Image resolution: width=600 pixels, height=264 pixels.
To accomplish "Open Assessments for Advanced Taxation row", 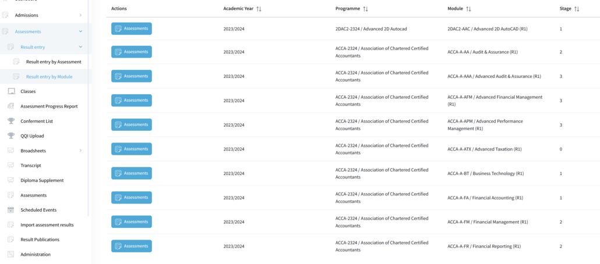I will 132,149.
